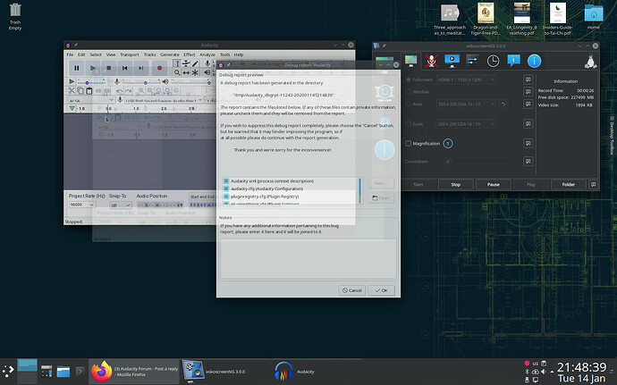The height and width of the screenshot is (385, 617).
Task: Open the Tracks menu in Audacity
Action: 150,54
